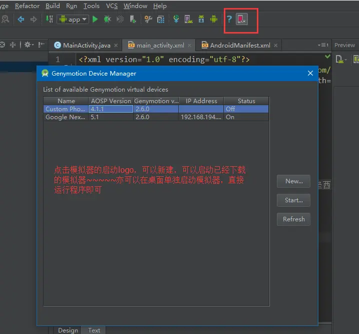Open the Window menu
This screenshot has width=359, height=334.
[135, 6]
